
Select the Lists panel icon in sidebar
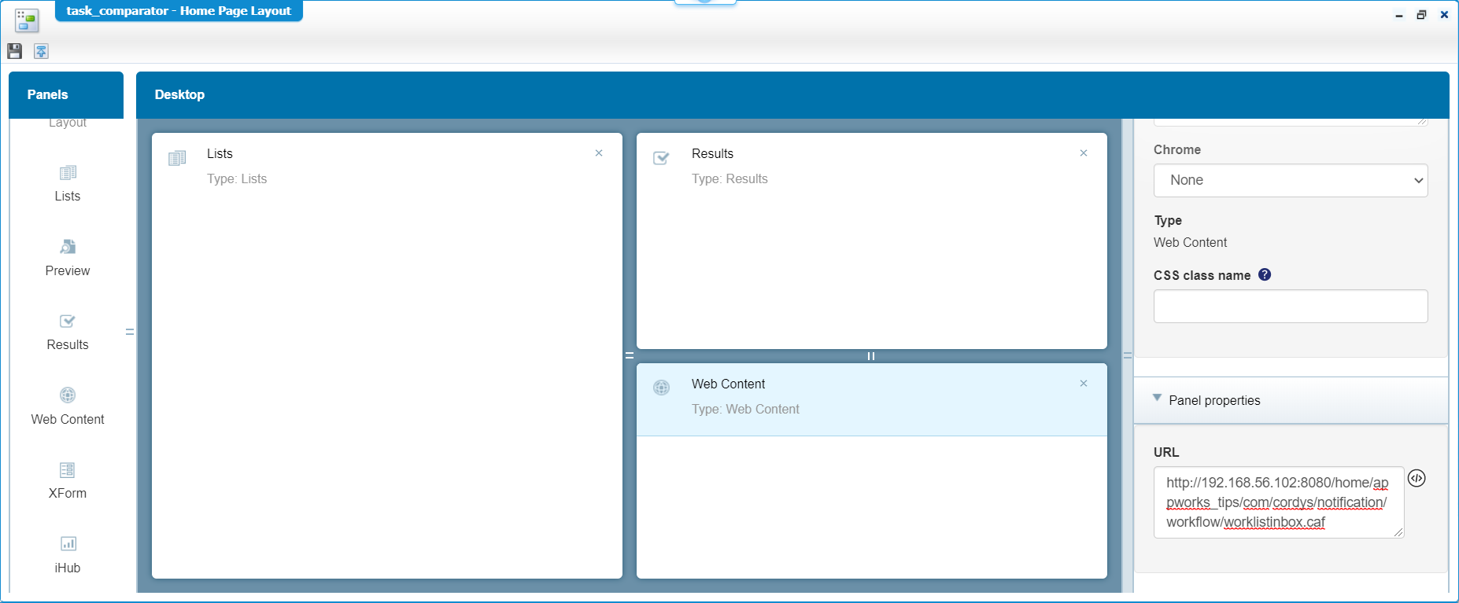pos(68,173)
